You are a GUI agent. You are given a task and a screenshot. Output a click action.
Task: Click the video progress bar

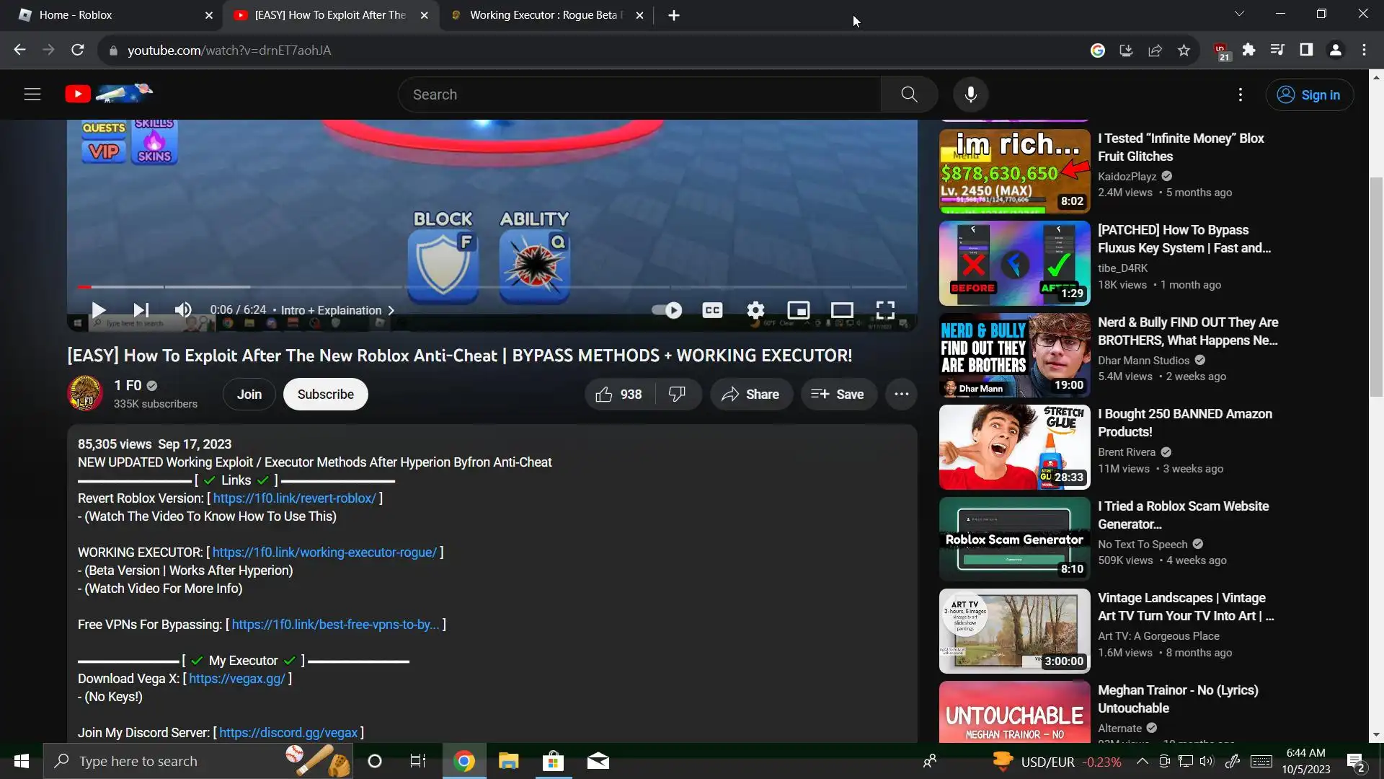(x=490, y=287)
